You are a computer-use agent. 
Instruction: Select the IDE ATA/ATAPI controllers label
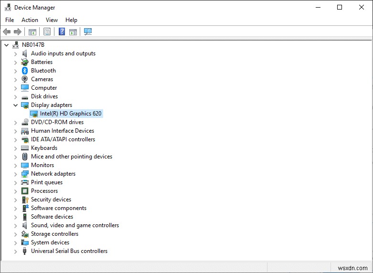63,139
